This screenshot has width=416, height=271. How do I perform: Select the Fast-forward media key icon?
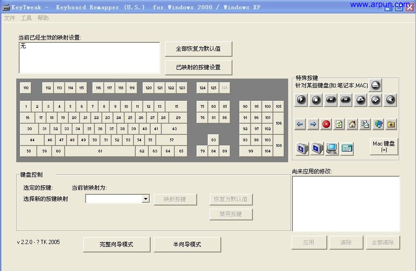tap(346, 100)
